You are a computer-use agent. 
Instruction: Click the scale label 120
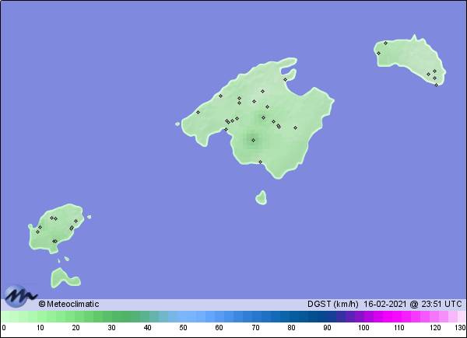435,328
